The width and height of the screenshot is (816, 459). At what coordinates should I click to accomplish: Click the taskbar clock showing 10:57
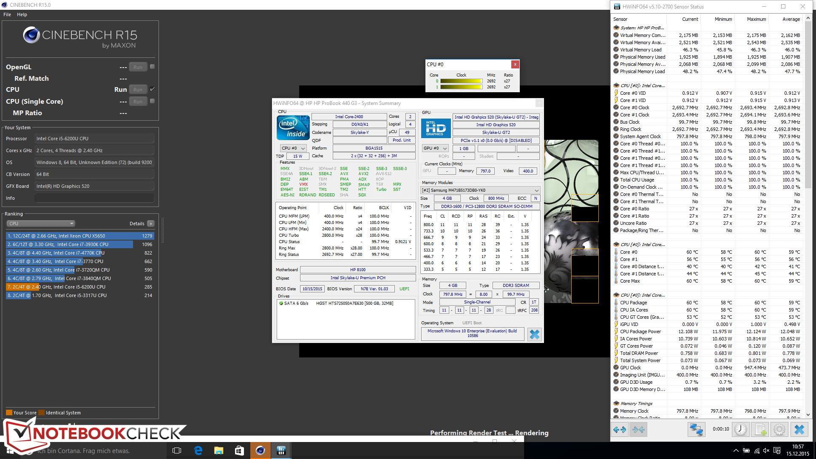pyautogui.click(x=798, y=450)
